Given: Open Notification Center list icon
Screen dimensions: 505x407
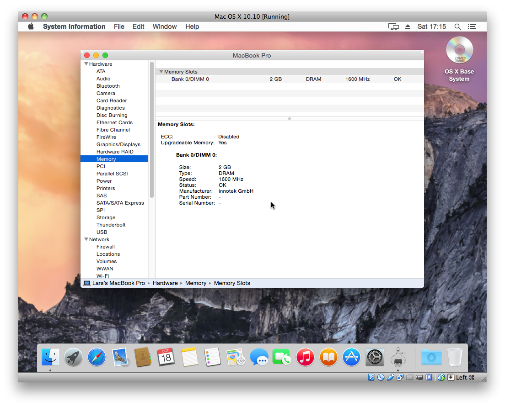Looking at the screenshot, I should coord(472,26).
